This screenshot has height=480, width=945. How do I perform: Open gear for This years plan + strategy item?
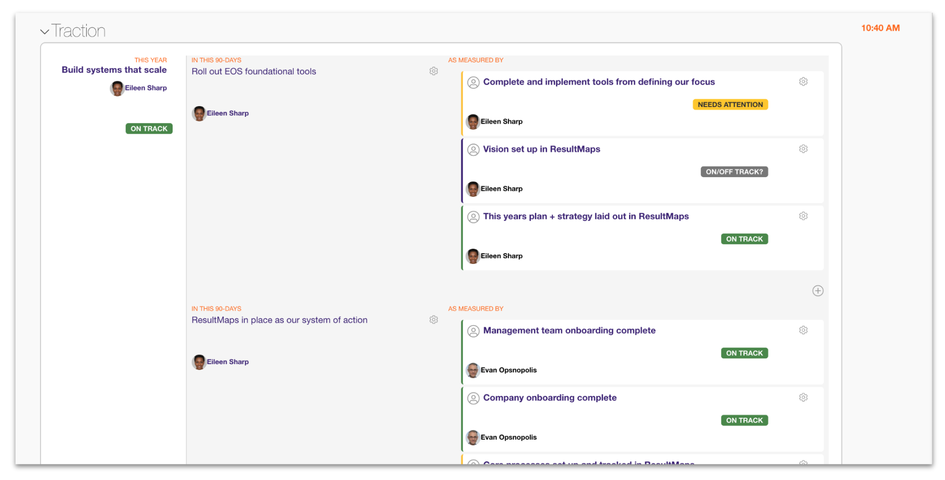(x=803, y=216)
